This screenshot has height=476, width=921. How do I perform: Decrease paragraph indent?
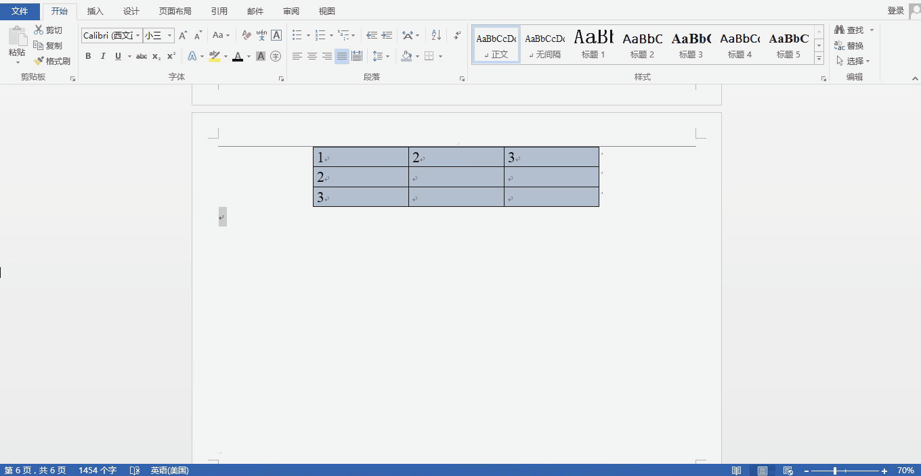(372, 35)
